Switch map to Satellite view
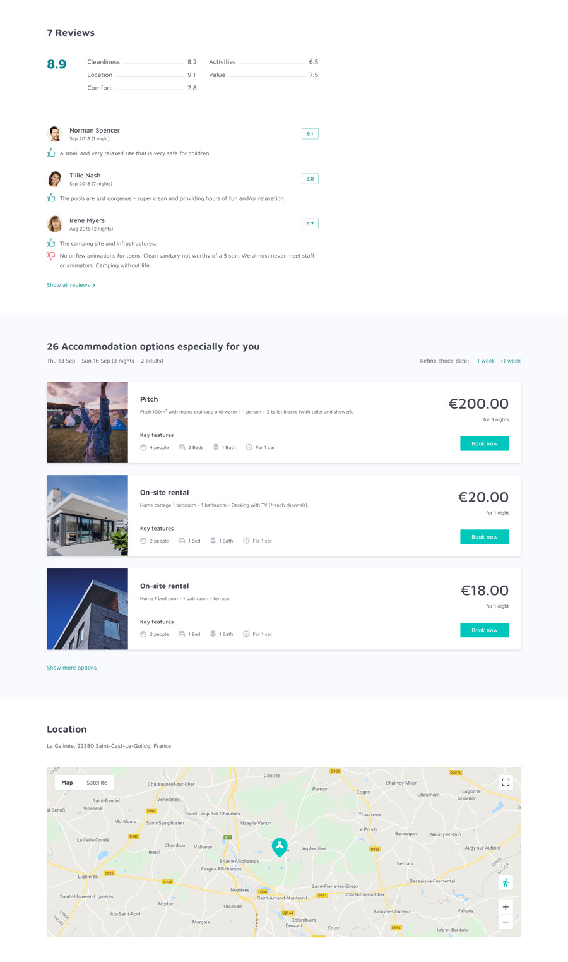568x962 pixels. click(x=97, y=782)
